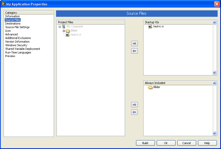Go to the Destinations category
221x149 pixels.
[13, 23]
